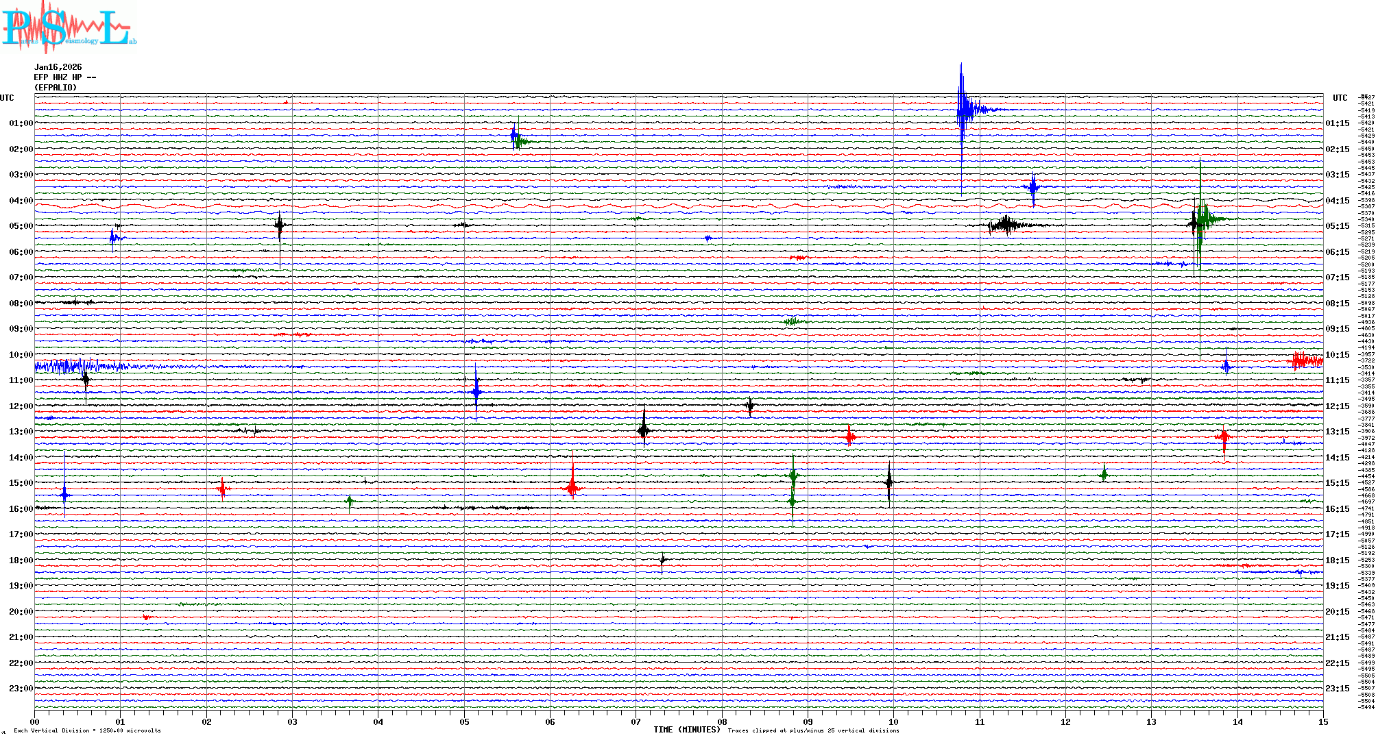
Task: Click the black event on the 13:00 row near minute 07
Action: (x=644, y=430)
